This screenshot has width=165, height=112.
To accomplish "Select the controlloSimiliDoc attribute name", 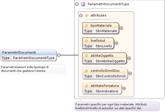I will click(x=105, y=71).
